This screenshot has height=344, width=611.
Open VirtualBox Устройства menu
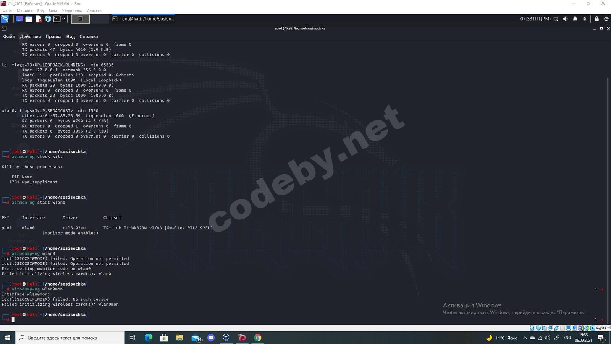coord(72,11)
